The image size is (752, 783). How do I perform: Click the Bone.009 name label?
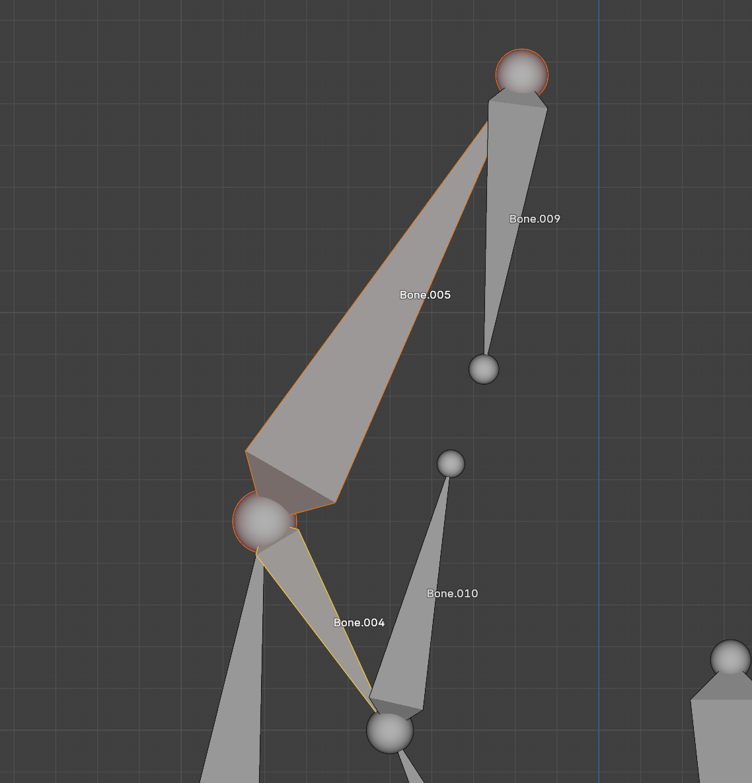[x=535, y=219]
